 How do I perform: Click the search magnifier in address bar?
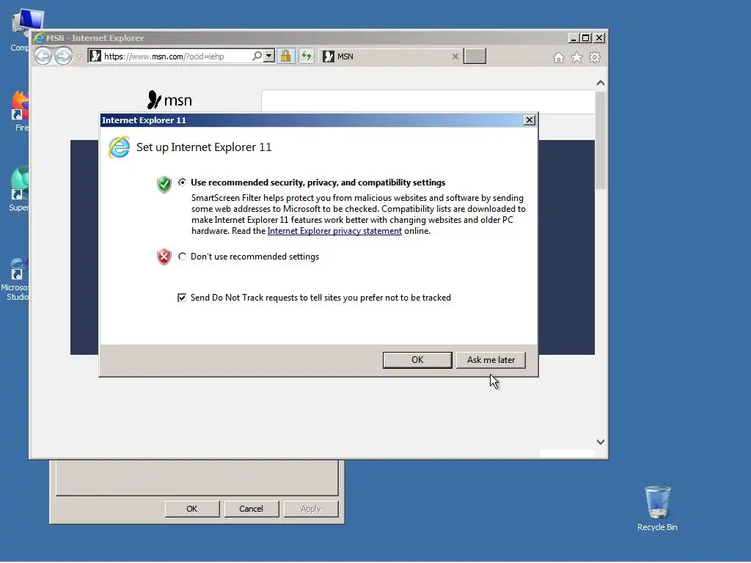[257, 56]
